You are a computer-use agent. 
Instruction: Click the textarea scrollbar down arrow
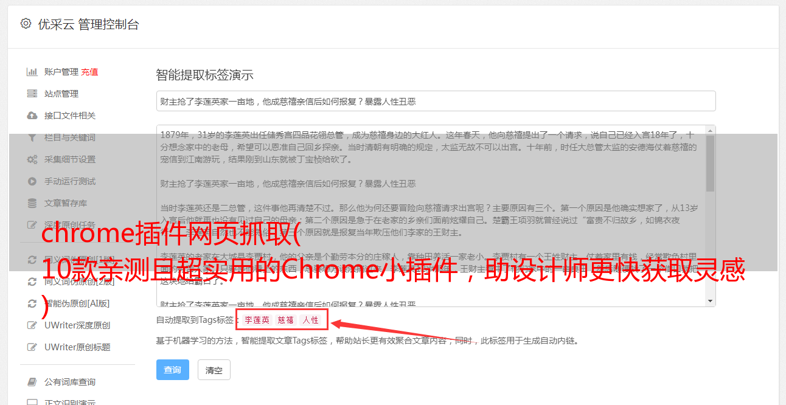pyautogui.click(x=710, y=301)
